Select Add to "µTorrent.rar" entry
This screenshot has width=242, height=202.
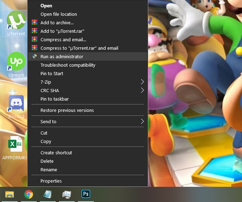[88, 31]
